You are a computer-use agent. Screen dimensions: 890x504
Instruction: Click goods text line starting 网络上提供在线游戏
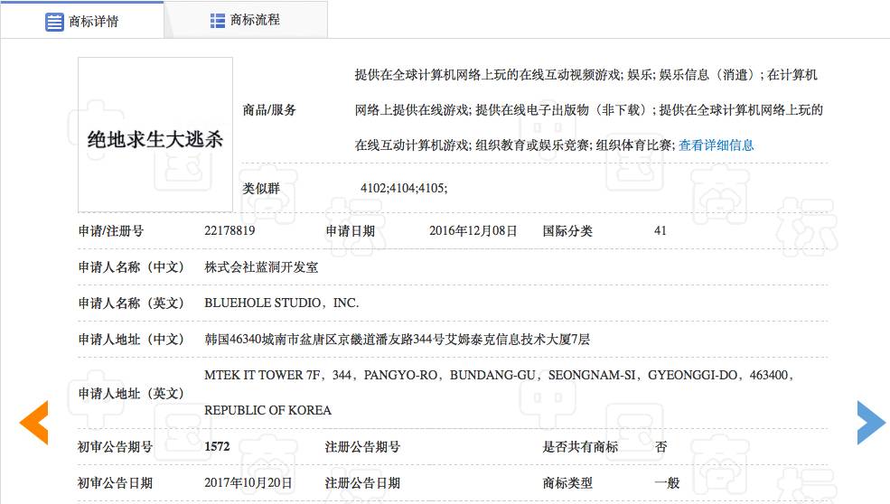(x=588, y=110)
